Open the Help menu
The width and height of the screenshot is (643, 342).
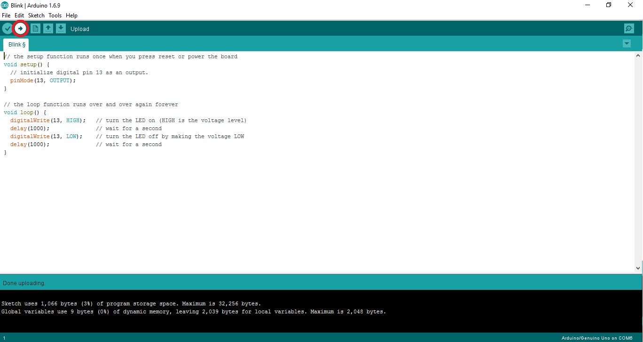click(71, 15)
